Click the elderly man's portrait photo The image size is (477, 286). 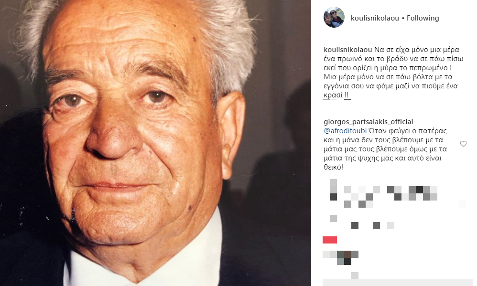(x=155, y=143)
